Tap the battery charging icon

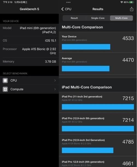(x=131, y=2)
